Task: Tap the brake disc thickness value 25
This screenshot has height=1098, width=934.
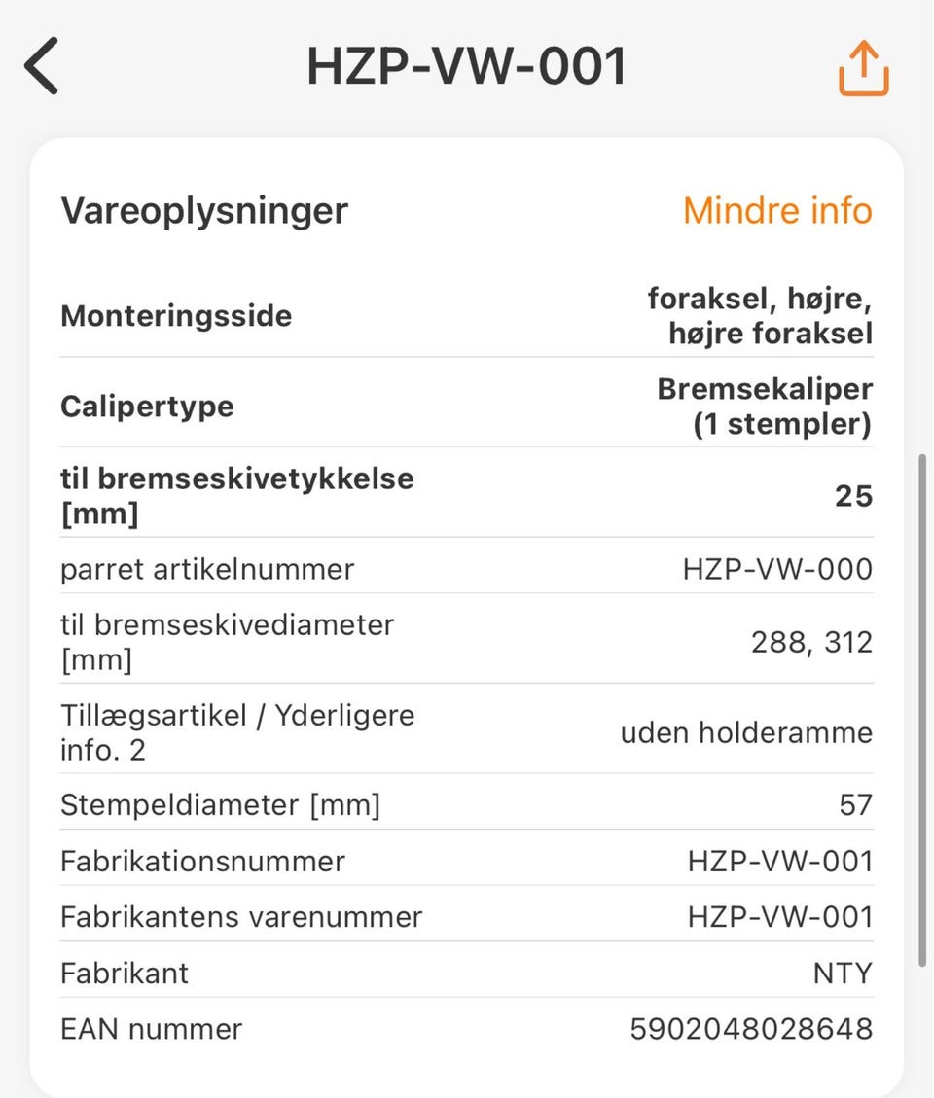Action: (853, 496)
